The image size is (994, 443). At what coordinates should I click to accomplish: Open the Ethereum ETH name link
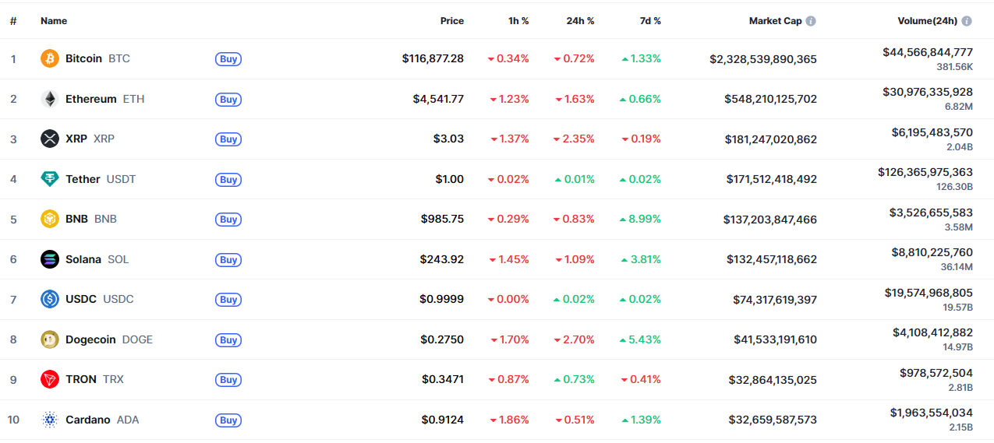point(91,99)
